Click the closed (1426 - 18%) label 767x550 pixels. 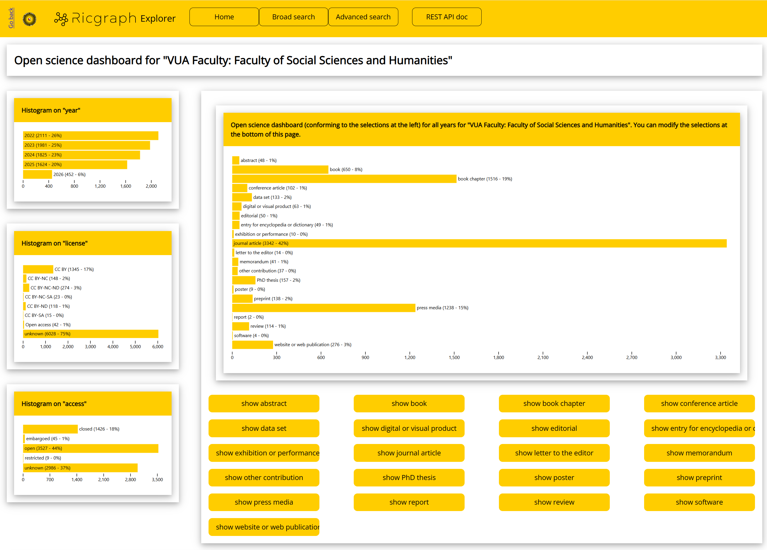(x=99, y=429)
